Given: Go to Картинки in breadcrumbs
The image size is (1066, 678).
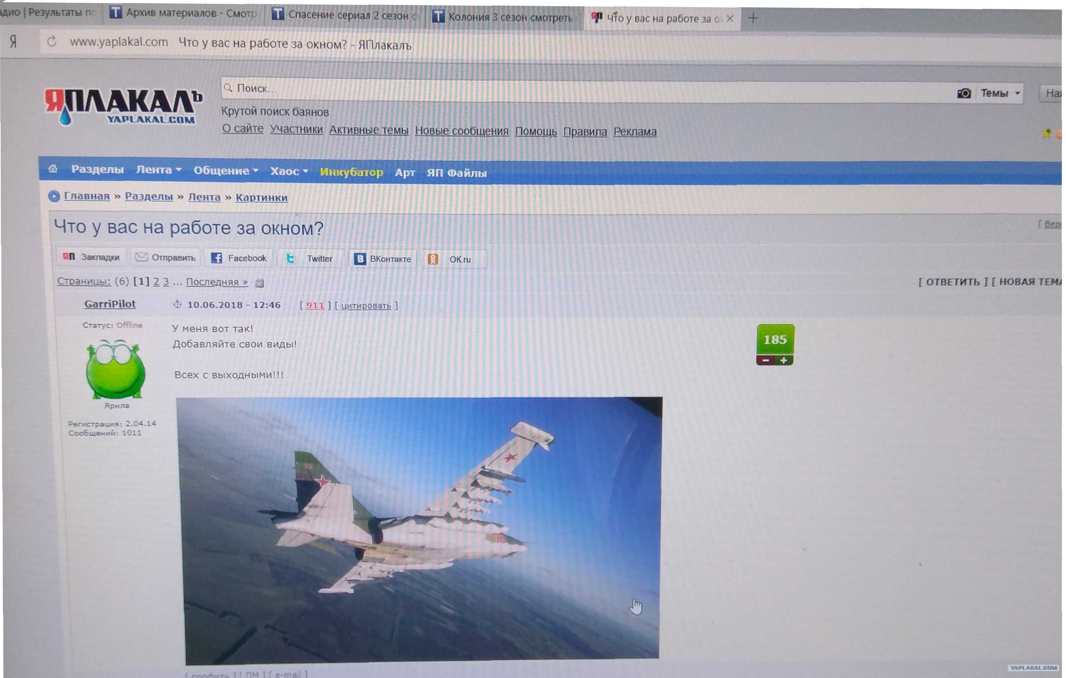Looking at the screenshot, I should coord(261,197).
